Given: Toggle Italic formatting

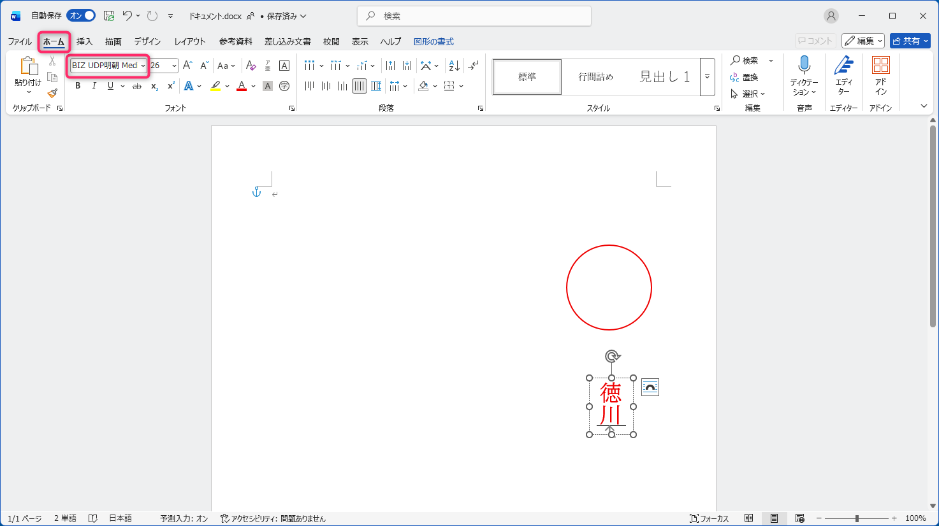Looking at the screenshot, I should (94, 86).
